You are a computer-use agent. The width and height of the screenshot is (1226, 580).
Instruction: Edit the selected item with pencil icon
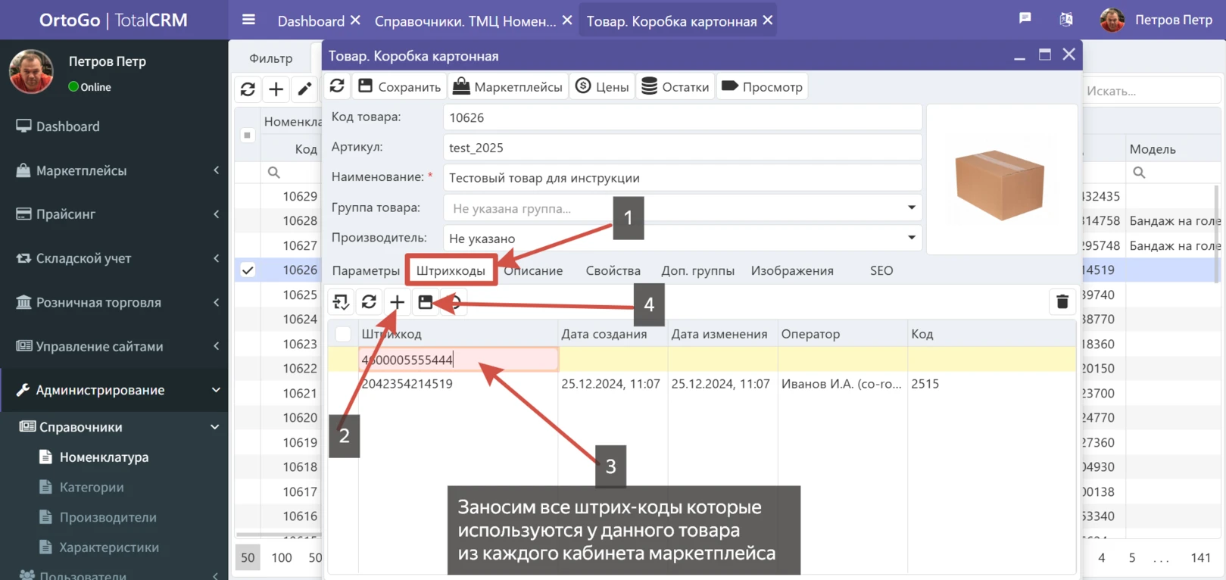click(304, 89)
